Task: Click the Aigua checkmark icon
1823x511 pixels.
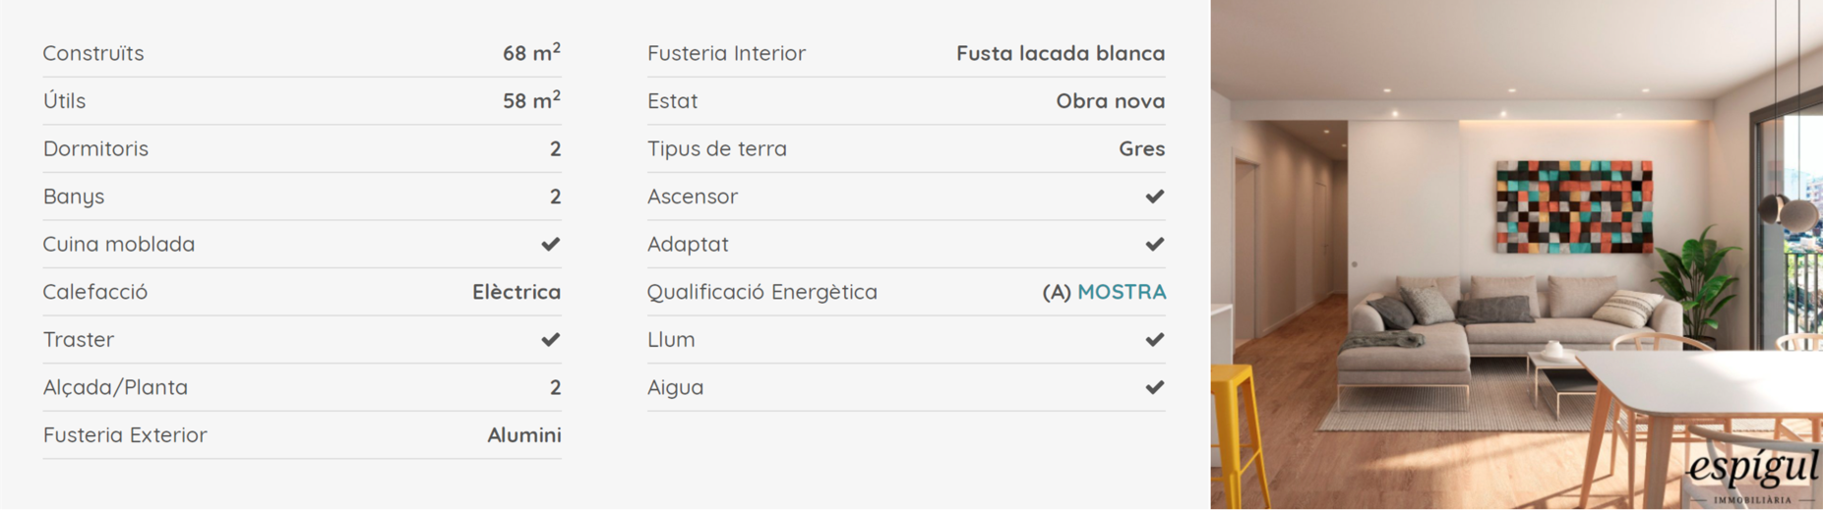Action: (1155, 387)
